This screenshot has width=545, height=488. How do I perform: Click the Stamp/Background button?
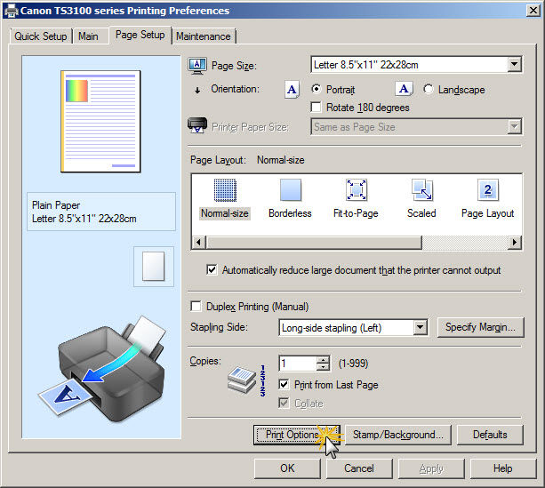tap(398, 435)
